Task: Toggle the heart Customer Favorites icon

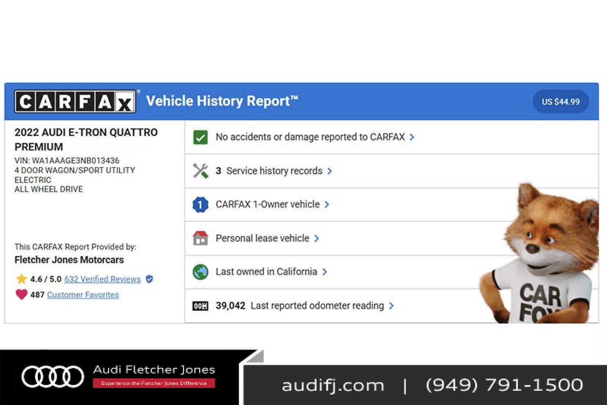Action: [x=22, y=294]
